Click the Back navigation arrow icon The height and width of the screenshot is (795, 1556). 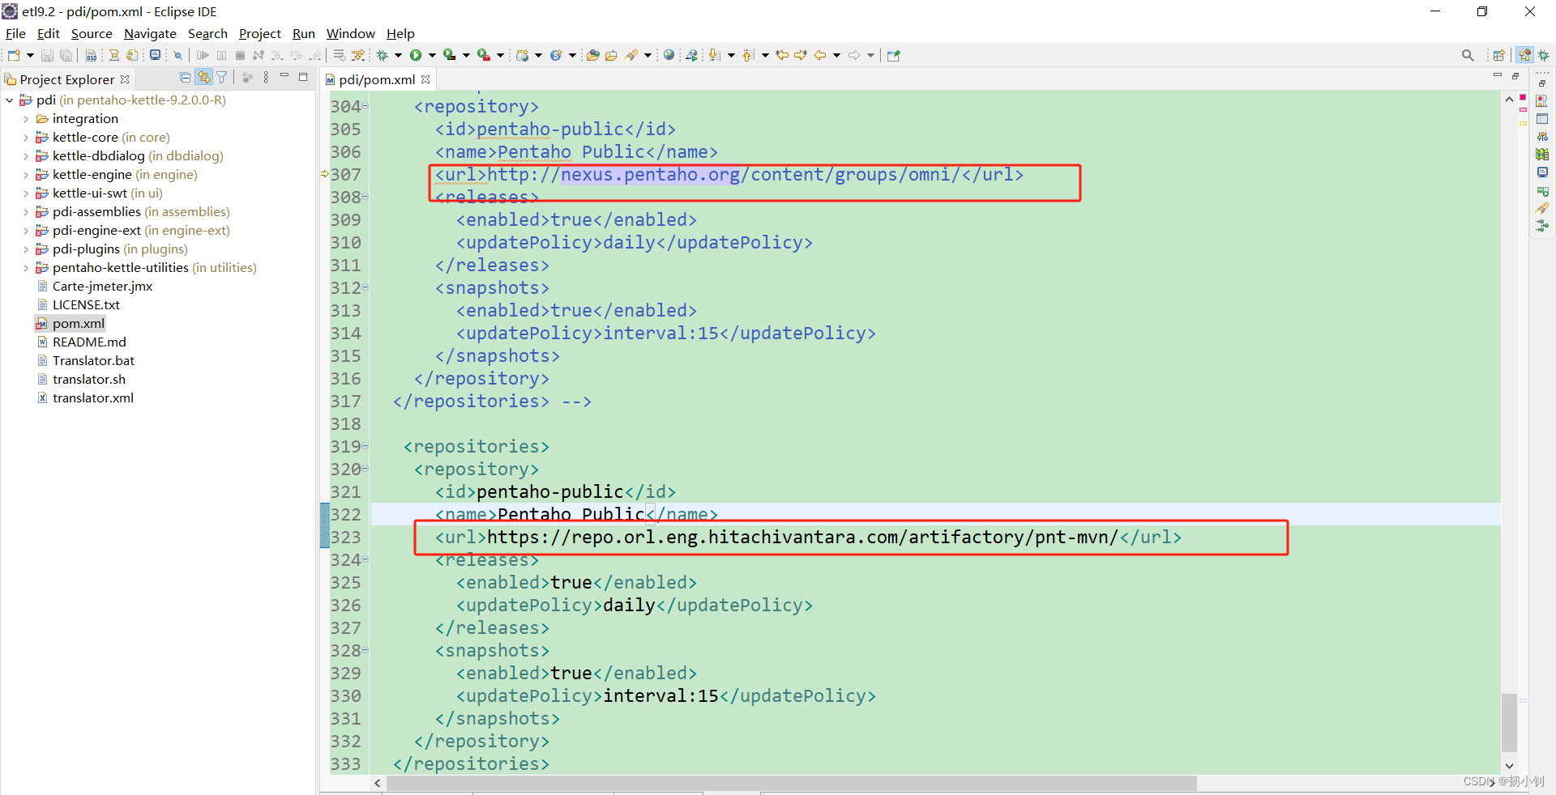(x=820, y=55)
